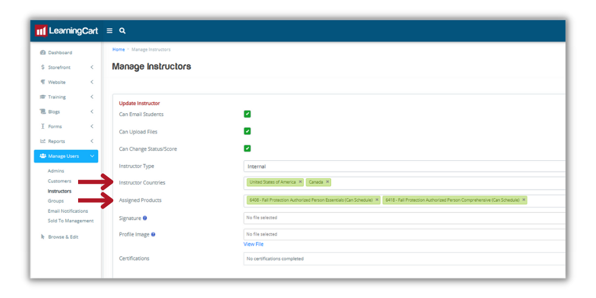Image resolution: width=596 pixels, height=298 pixels.
Task: Click the Manage Instructors page title
Action: (151, 67)
